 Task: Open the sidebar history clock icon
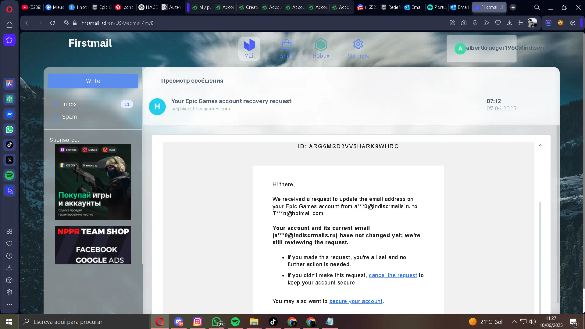tap(9, 256)
